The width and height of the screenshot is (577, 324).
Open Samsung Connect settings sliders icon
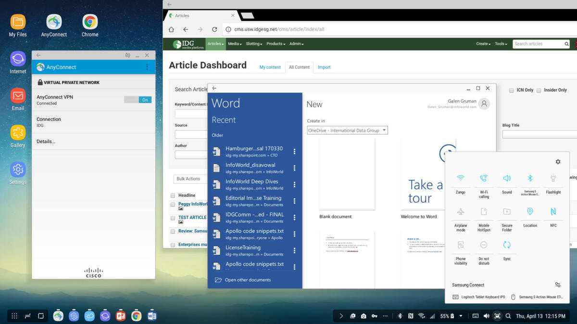[x=558, y=285]
